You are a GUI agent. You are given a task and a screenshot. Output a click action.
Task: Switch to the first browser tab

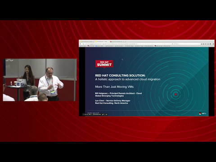(87, 41)
